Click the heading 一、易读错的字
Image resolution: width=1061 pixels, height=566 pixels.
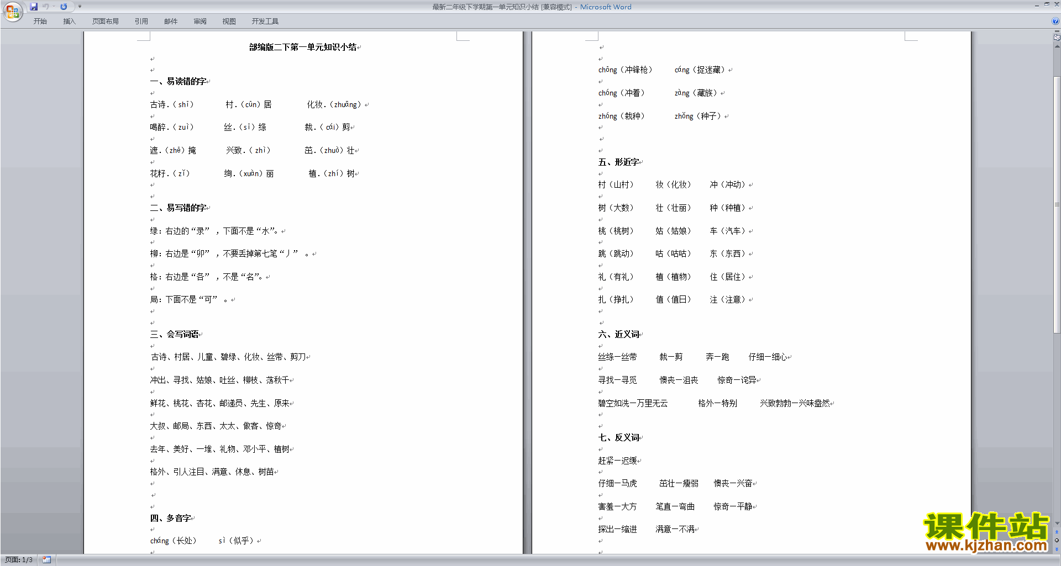coord(178,82)
